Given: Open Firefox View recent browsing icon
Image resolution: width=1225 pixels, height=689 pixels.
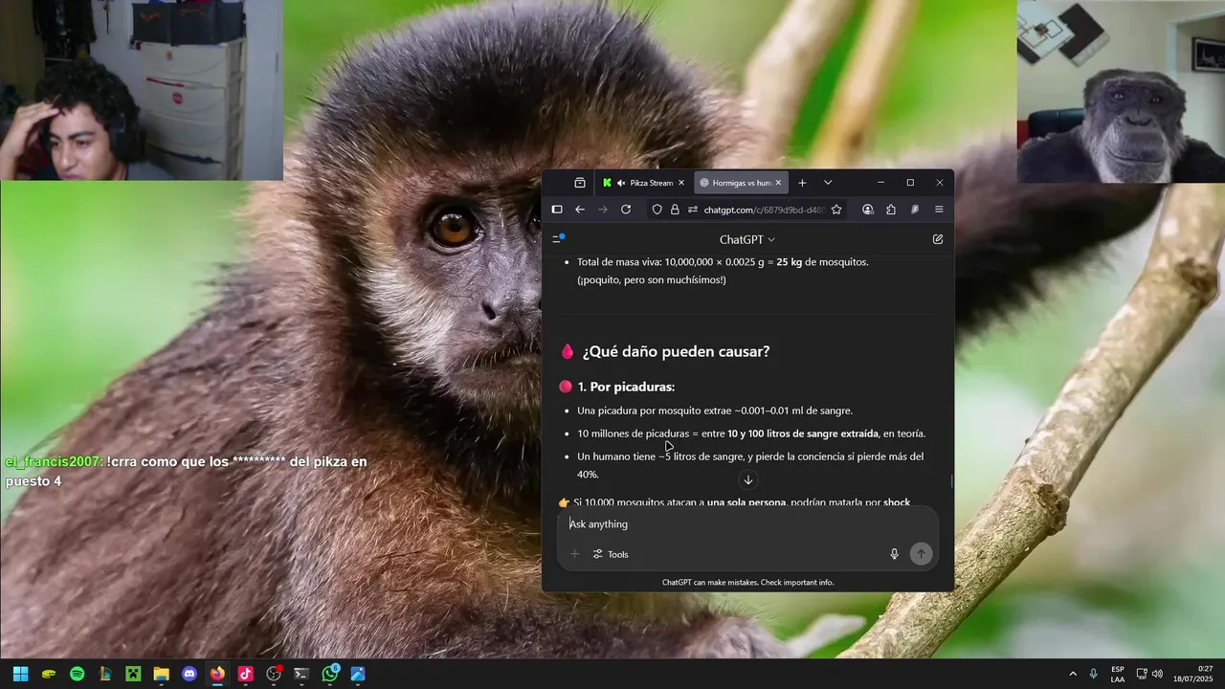Looking at the screenshot, I should tap(580, 183).
